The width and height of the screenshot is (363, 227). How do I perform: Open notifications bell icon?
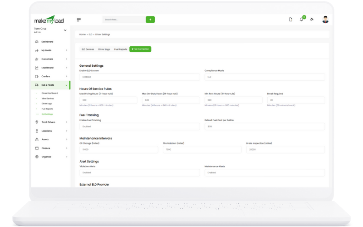click(x=301, y=20)
